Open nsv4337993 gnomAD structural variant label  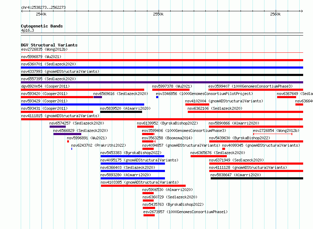(60, 71)
